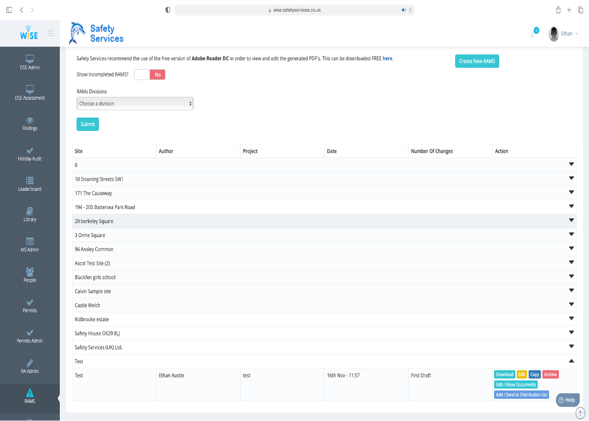Image resolution: width=589 pixels, height=421 pixels.
Task: Open the People section
Action: [x=30, y=275]
